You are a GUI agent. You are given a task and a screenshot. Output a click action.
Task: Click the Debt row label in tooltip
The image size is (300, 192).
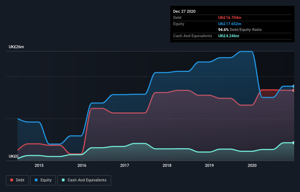pos(177,18)
